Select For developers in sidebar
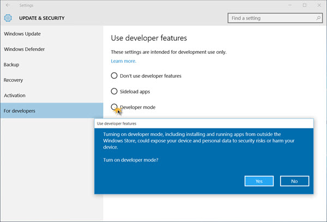 [x=20, y=111]
